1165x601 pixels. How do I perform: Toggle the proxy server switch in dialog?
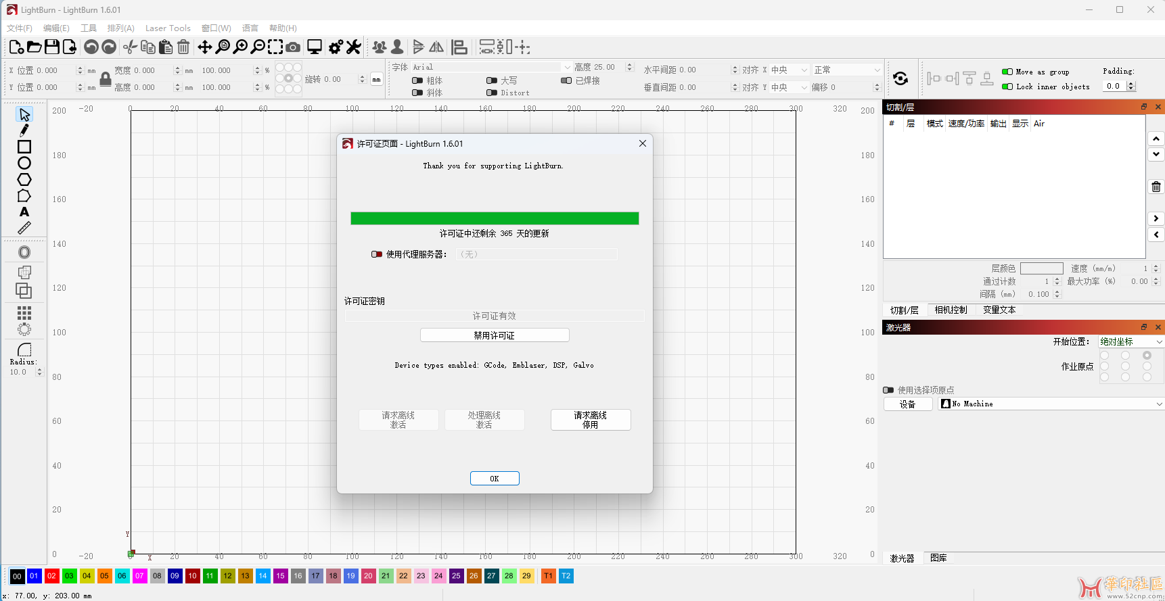[x=377, y=254]
